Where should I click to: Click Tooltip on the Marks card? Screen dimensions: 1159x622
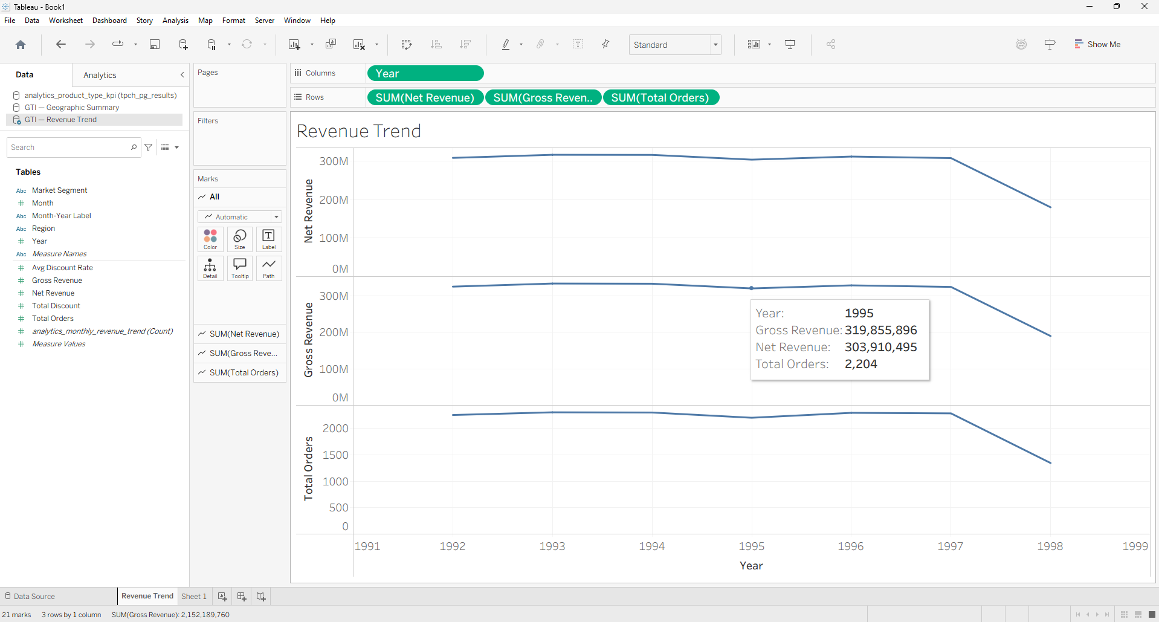(x=240, y=268)
